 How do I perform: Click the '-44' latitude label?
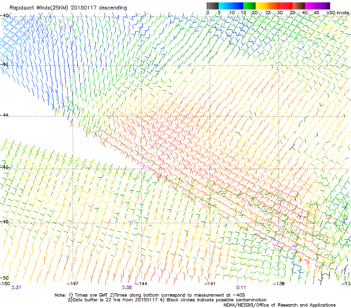(4, 115)
